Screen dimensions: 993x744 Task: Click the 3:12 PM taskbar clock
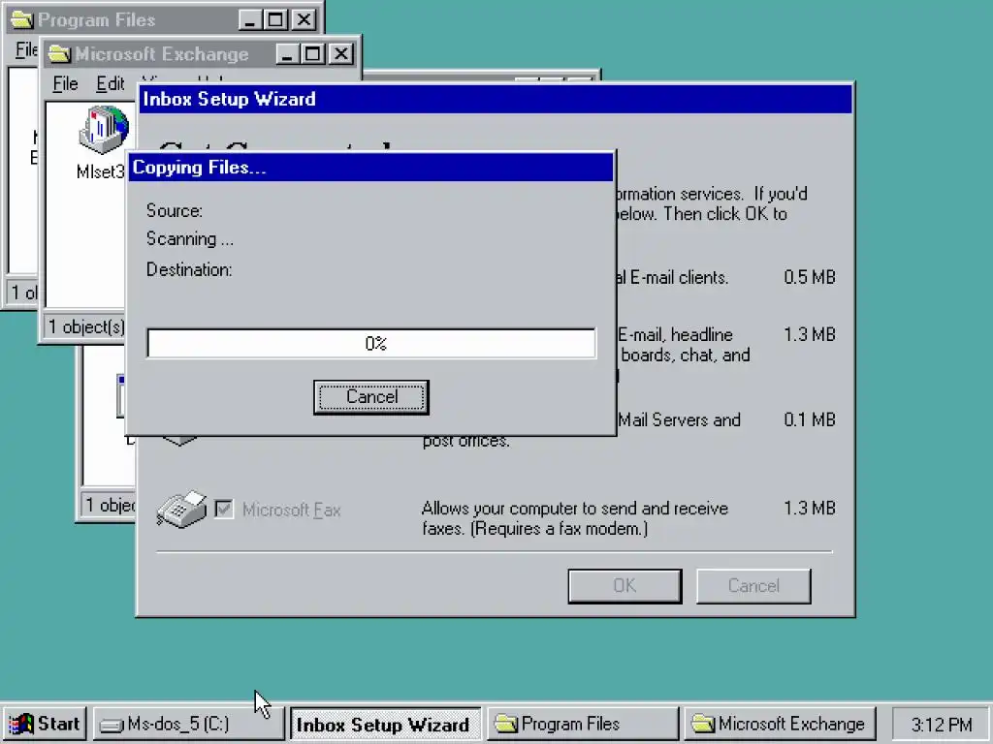point(941,724)
